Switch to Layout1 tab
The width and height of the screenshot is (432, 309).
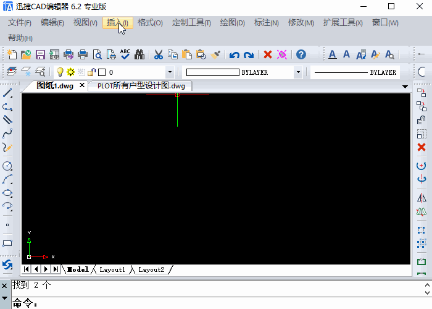(112, 269)
